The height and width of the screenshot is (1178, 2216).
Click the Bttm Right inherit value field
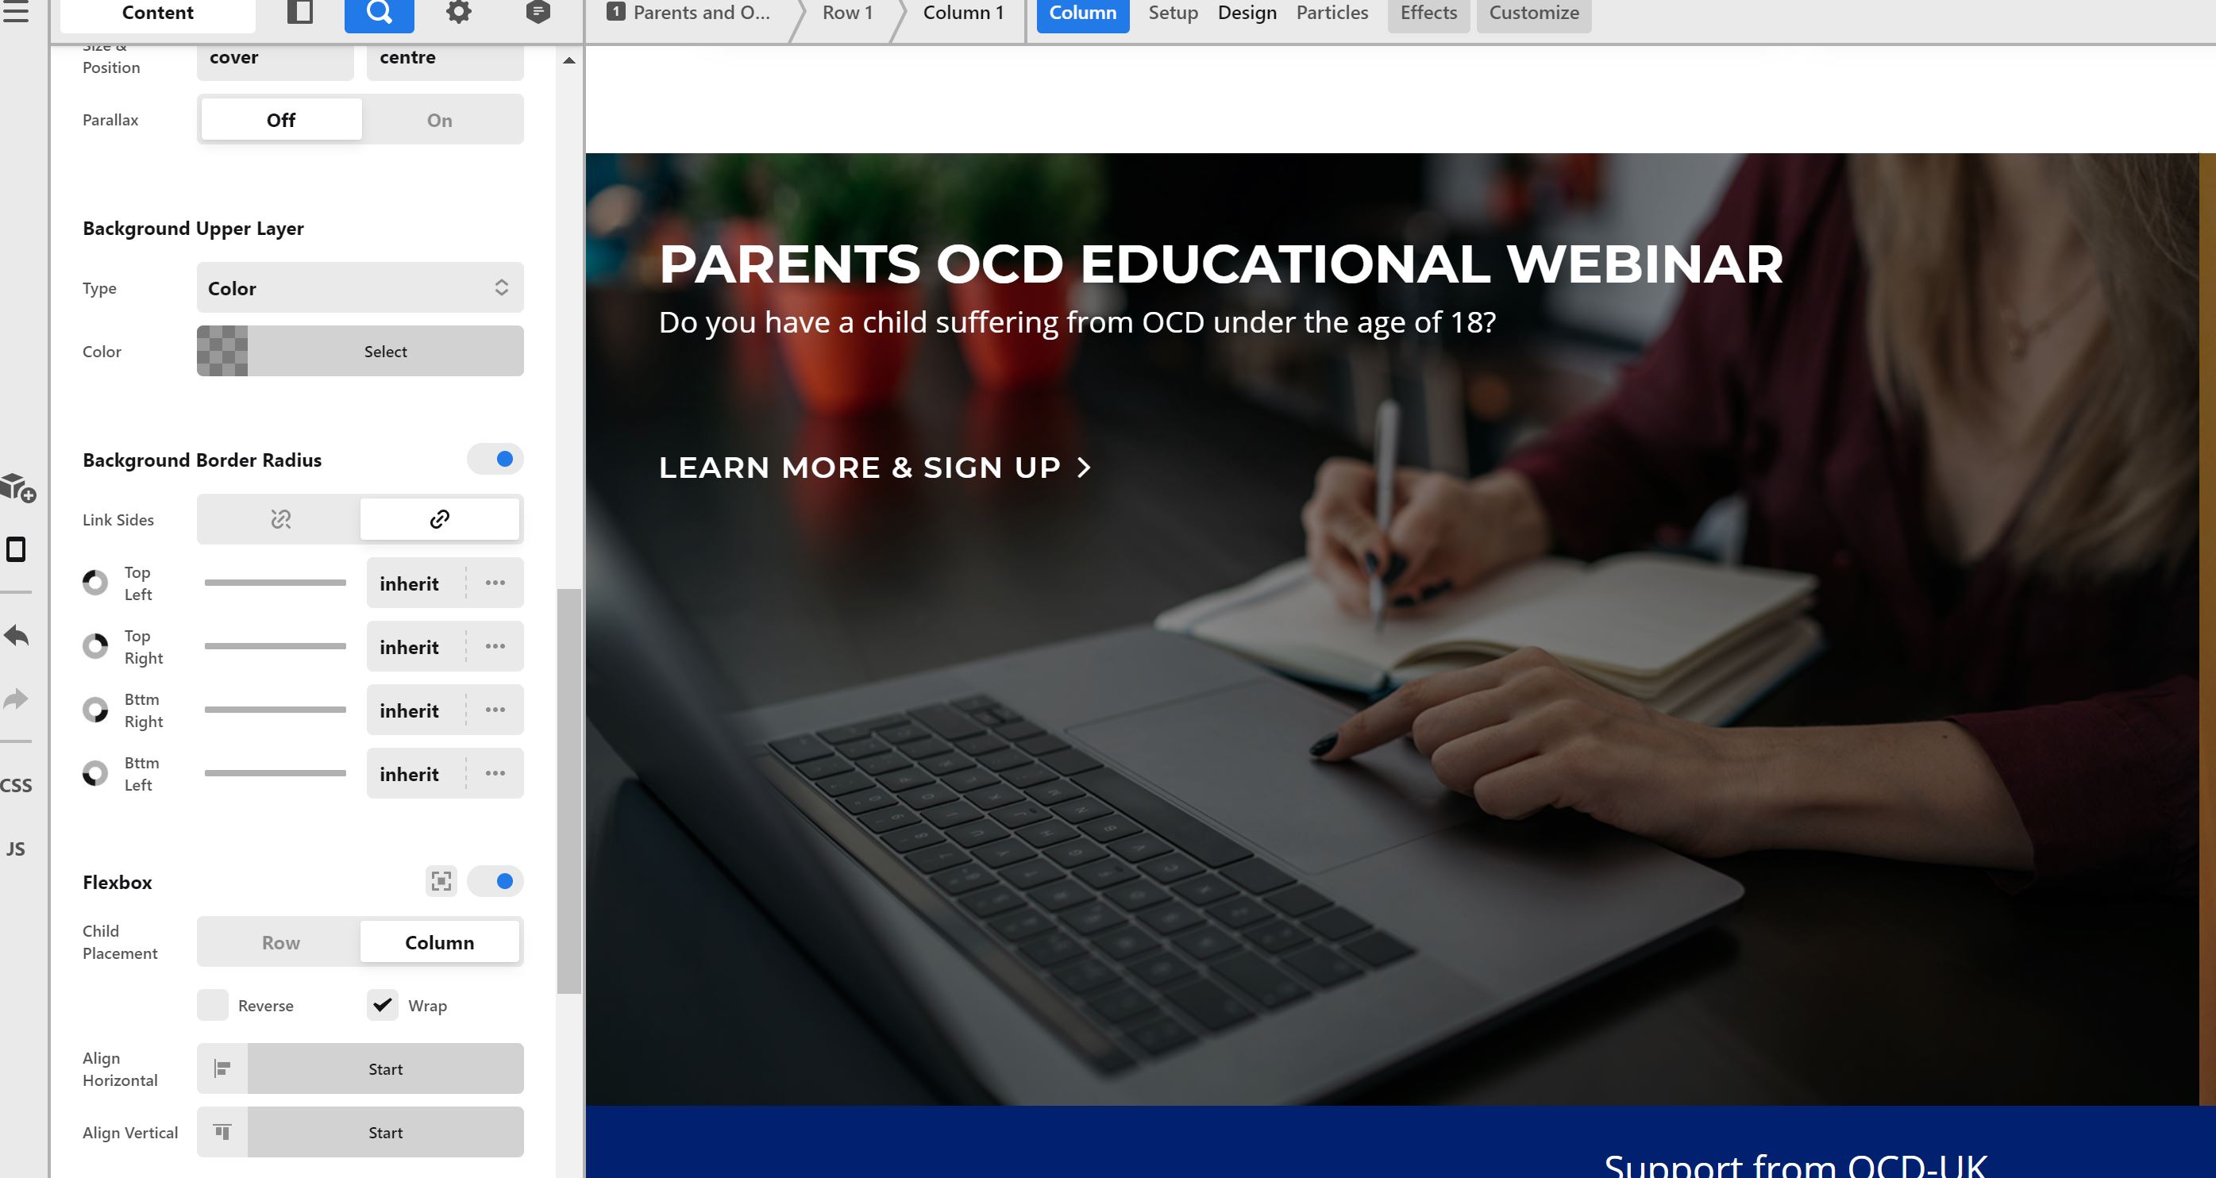[416, 710]
